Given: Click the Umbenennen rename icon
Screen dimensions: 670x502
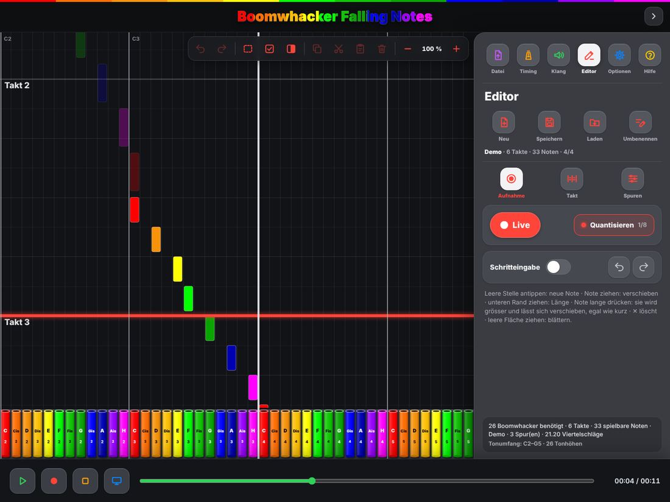Looking at the screenshot, I should point(640,122).
